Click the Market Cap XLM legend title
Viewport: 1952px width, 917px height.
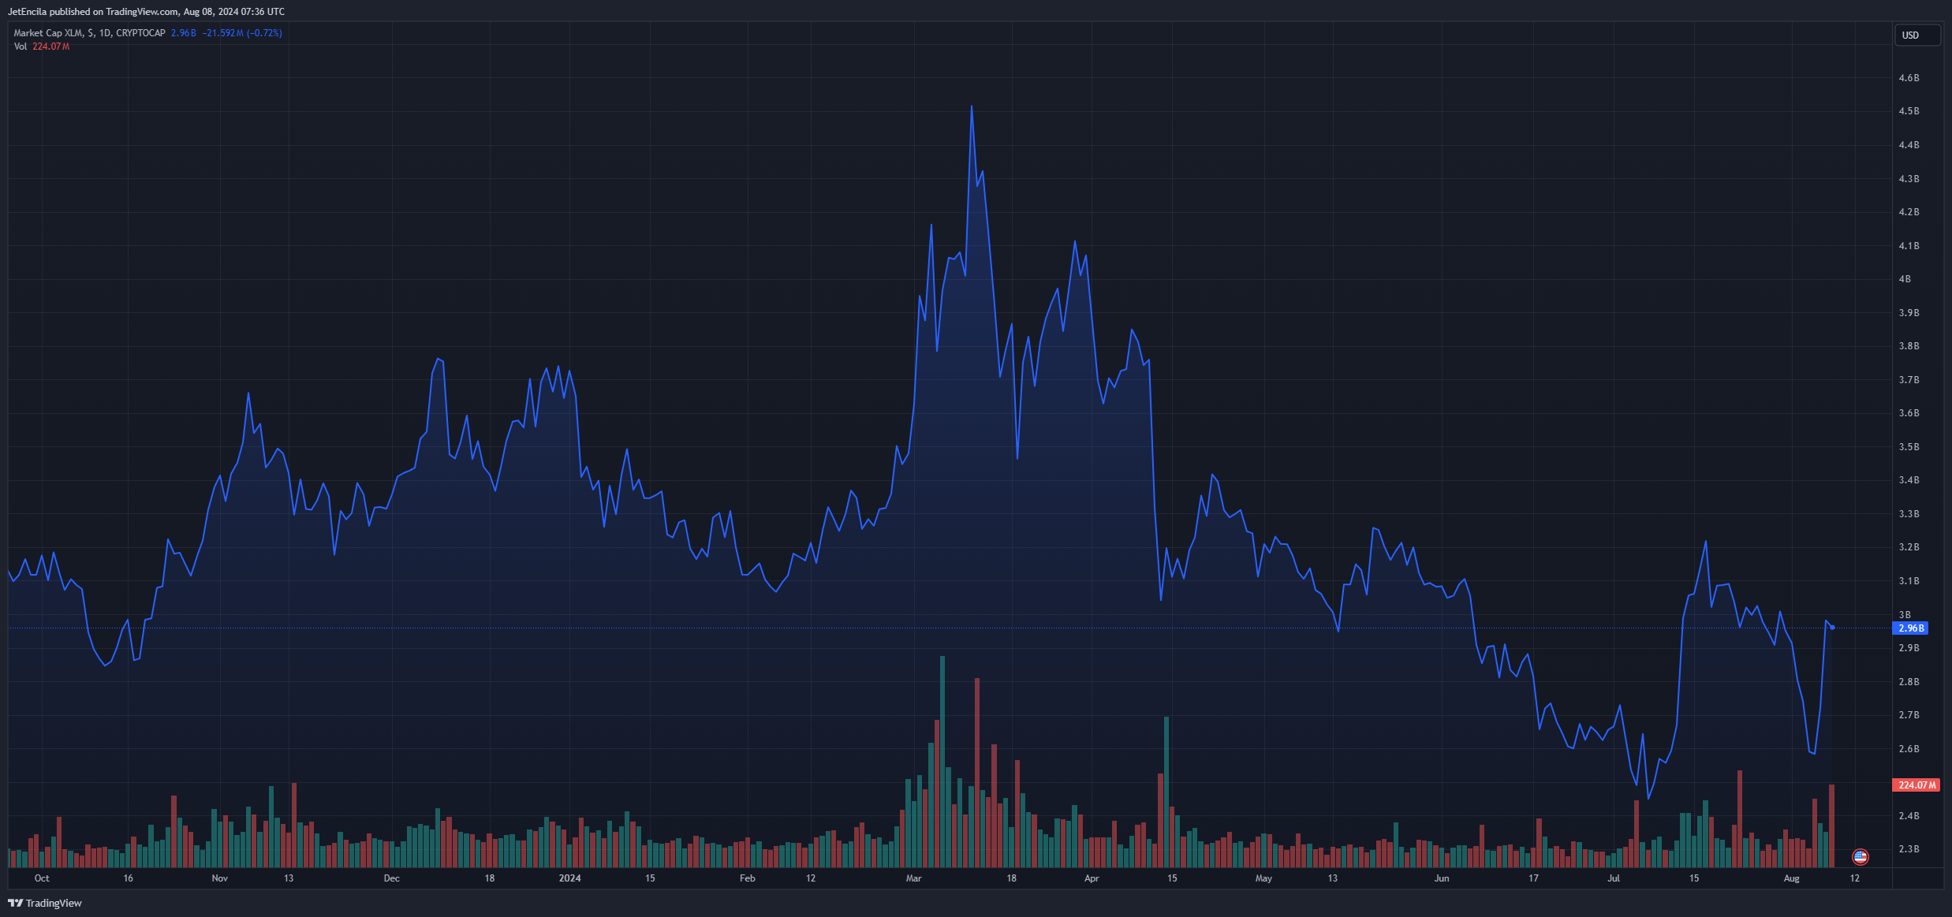click(48, 33)
